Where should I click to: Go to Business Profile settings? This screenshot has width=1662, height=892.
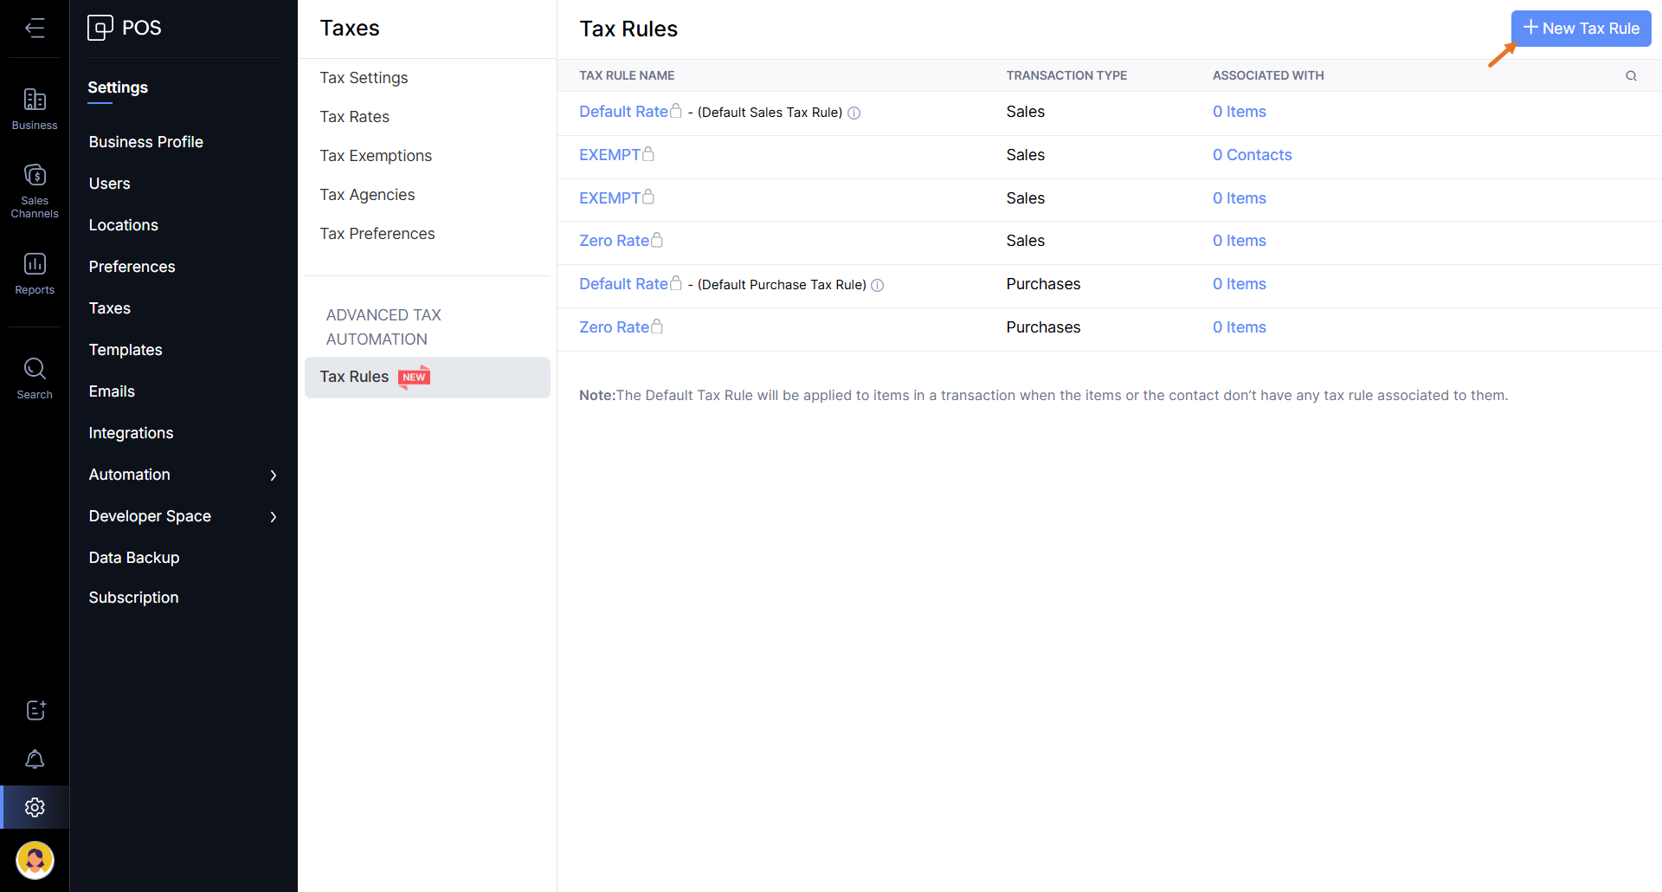(145, 142)
